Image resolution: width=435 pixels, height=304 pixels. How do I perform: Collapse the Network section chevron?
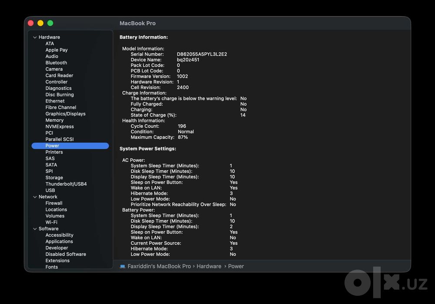(35, 197)
